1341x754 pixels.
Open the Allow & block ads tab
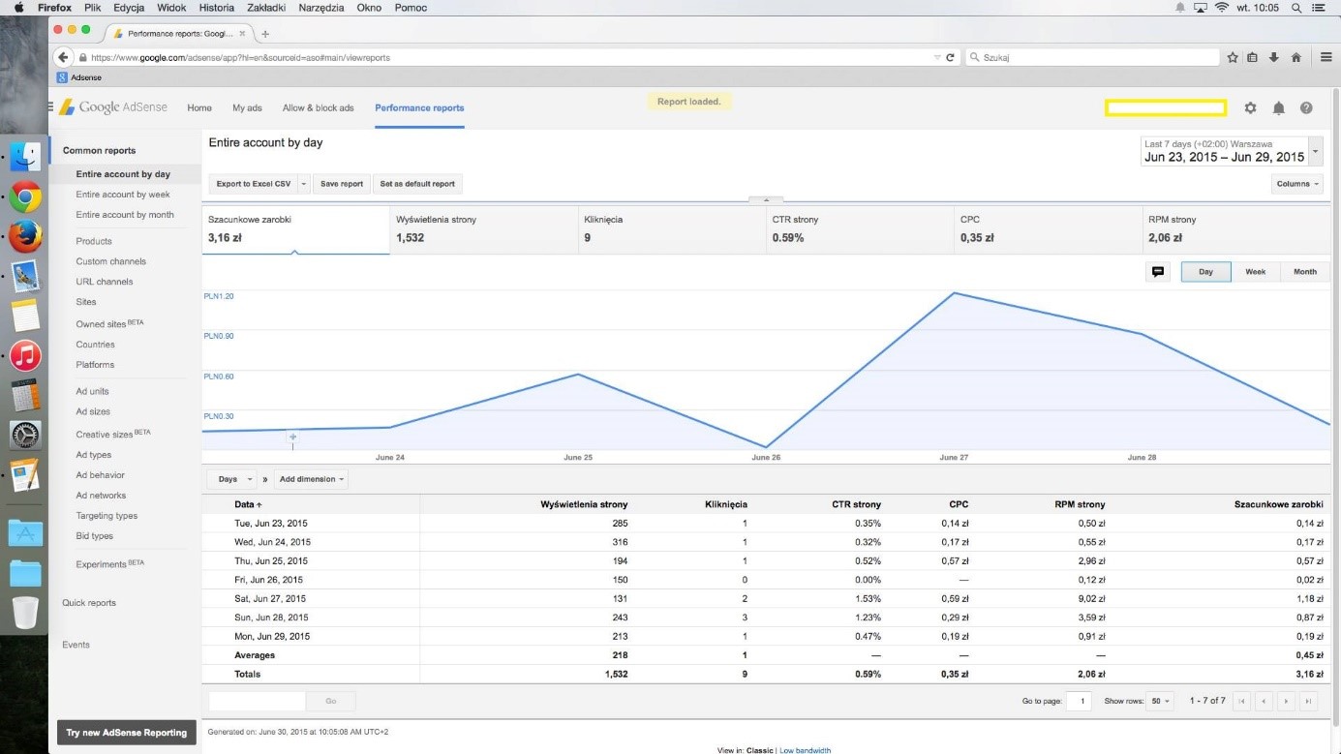pyautogui.click(x=318, y=108)
